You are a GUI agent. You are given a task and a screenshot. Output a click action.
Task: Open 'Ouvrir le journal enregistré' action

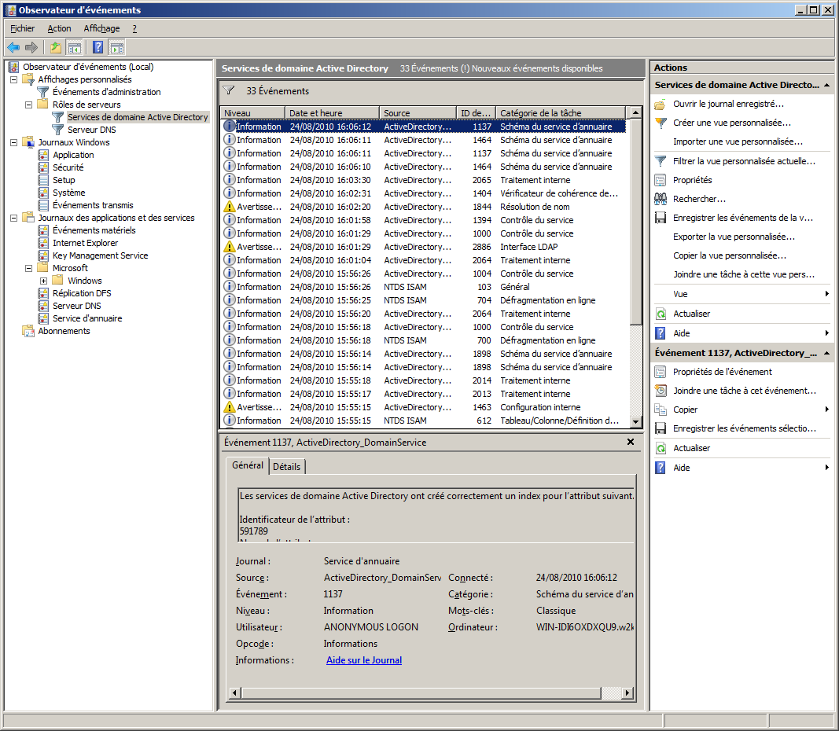point(727,104)
